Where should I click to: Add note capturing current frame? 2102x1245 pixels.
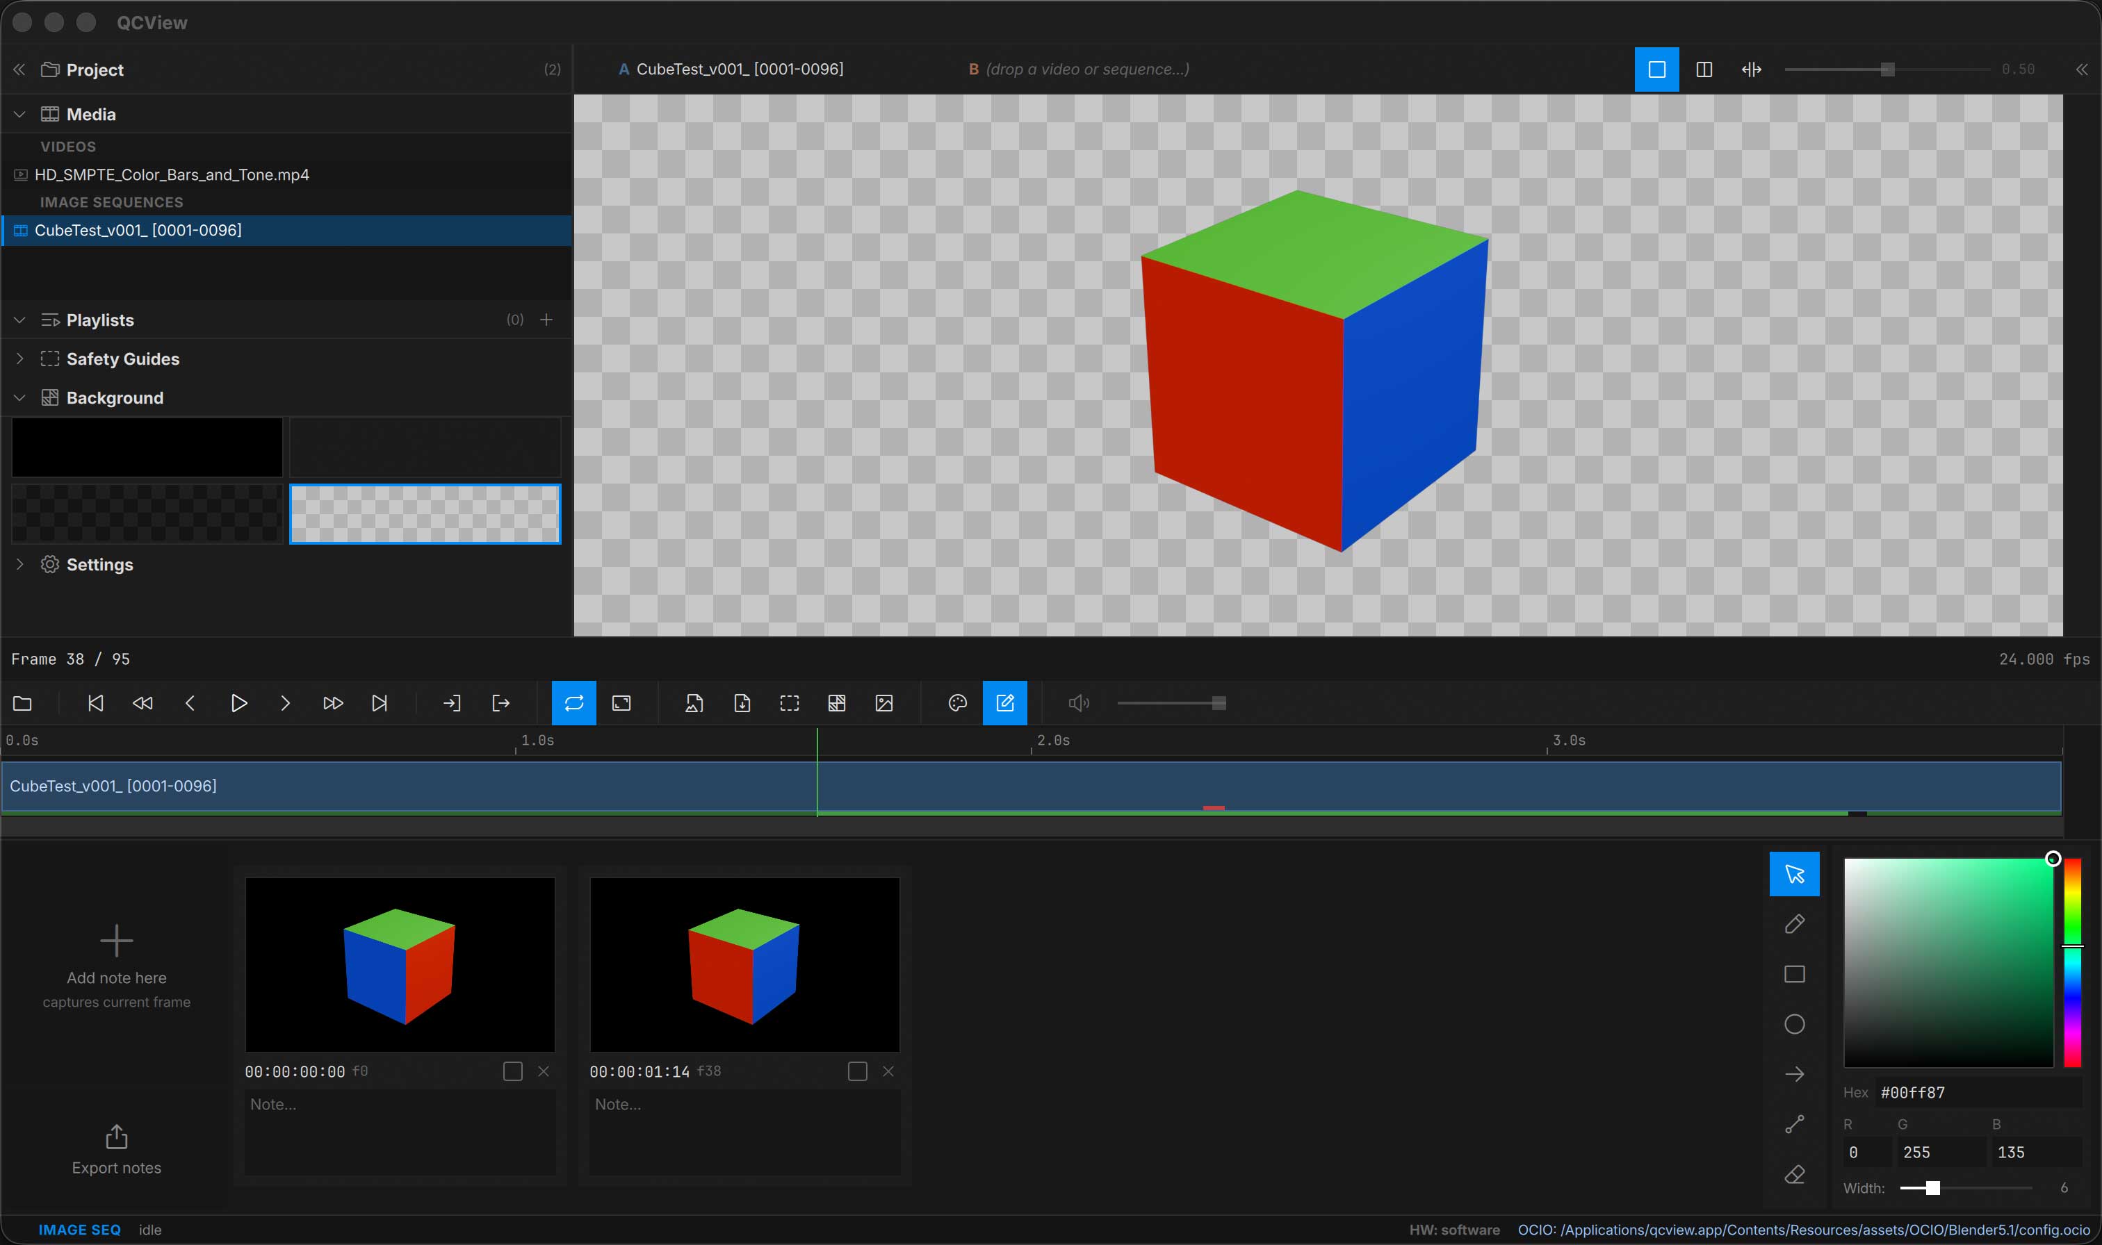[x=117, y=966]
